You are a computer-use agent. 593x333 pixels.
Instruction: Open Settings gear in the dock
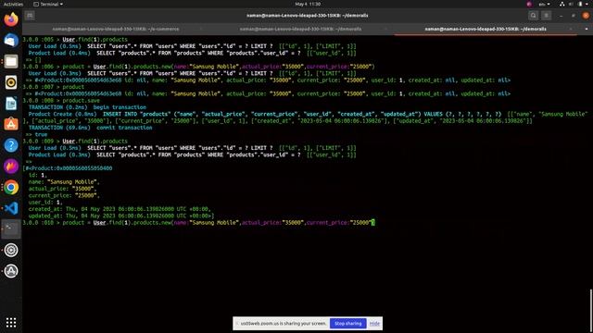coord(11,250)
